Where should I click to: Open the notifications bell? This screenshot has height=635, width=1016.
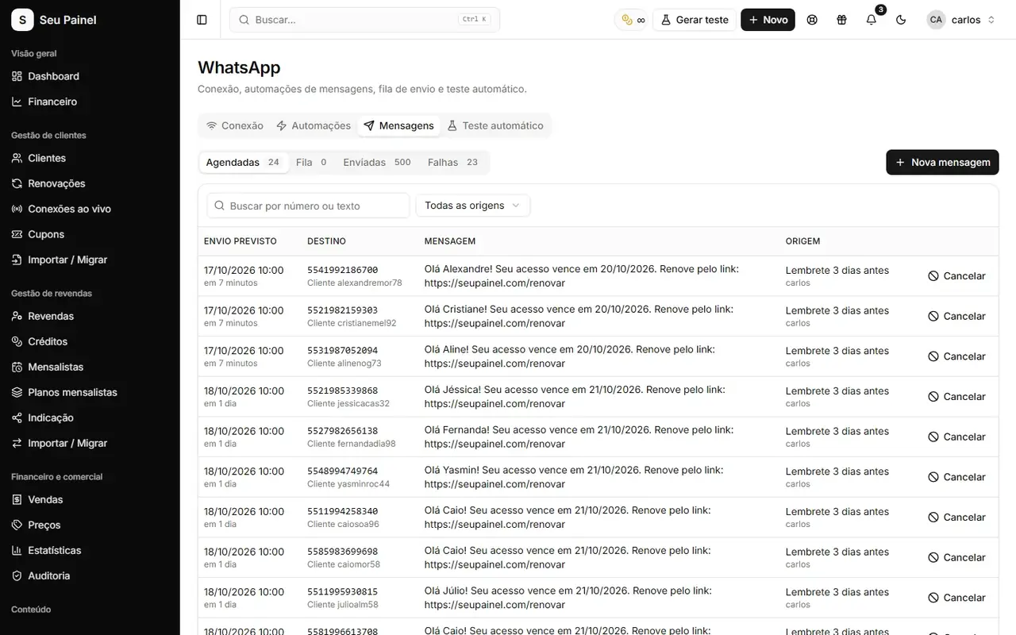click(872, 20)
